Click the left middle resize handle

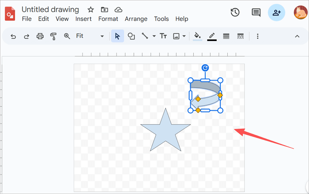pos(190,95)
